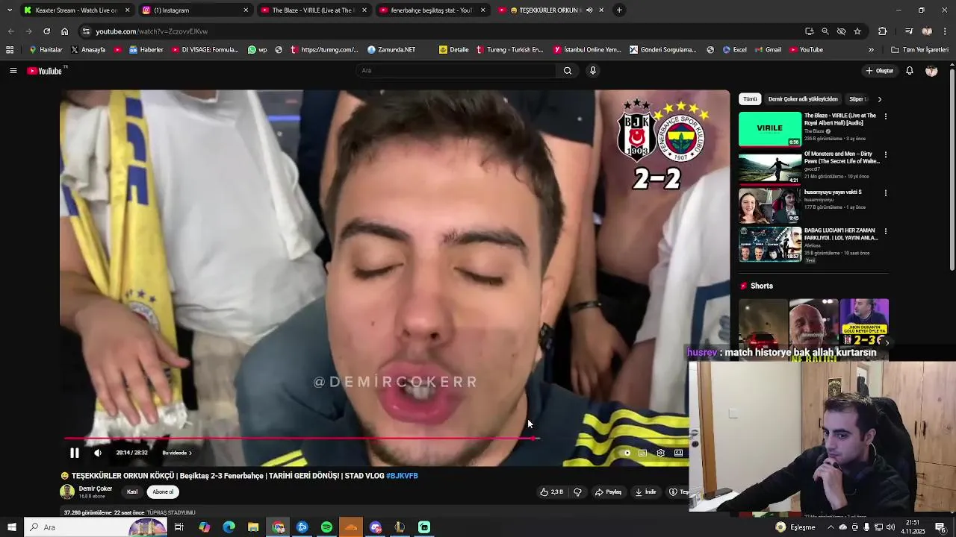This screenshot has height=537, width=956.
Task: Click the address bar URL
Action: pyautogui.click(x=152, y=31)
